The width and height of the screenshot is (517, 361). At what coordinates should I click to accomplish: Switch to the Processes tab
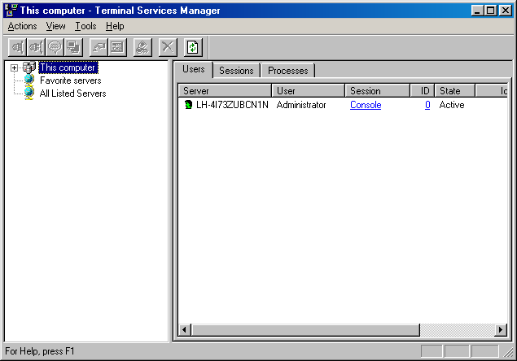(x=288, y=71)
